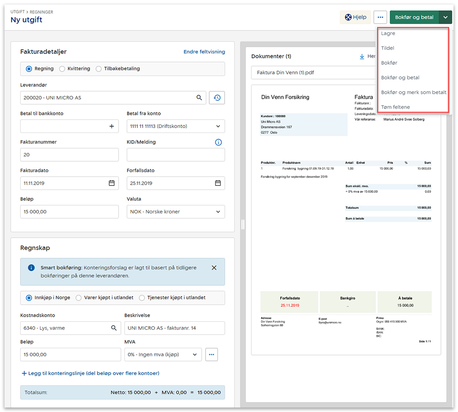Open MVA more options ellipsis button
Image resolution: width=458 pixels, height=412 pixels.
pyautogui.click(x=211, y=354)
